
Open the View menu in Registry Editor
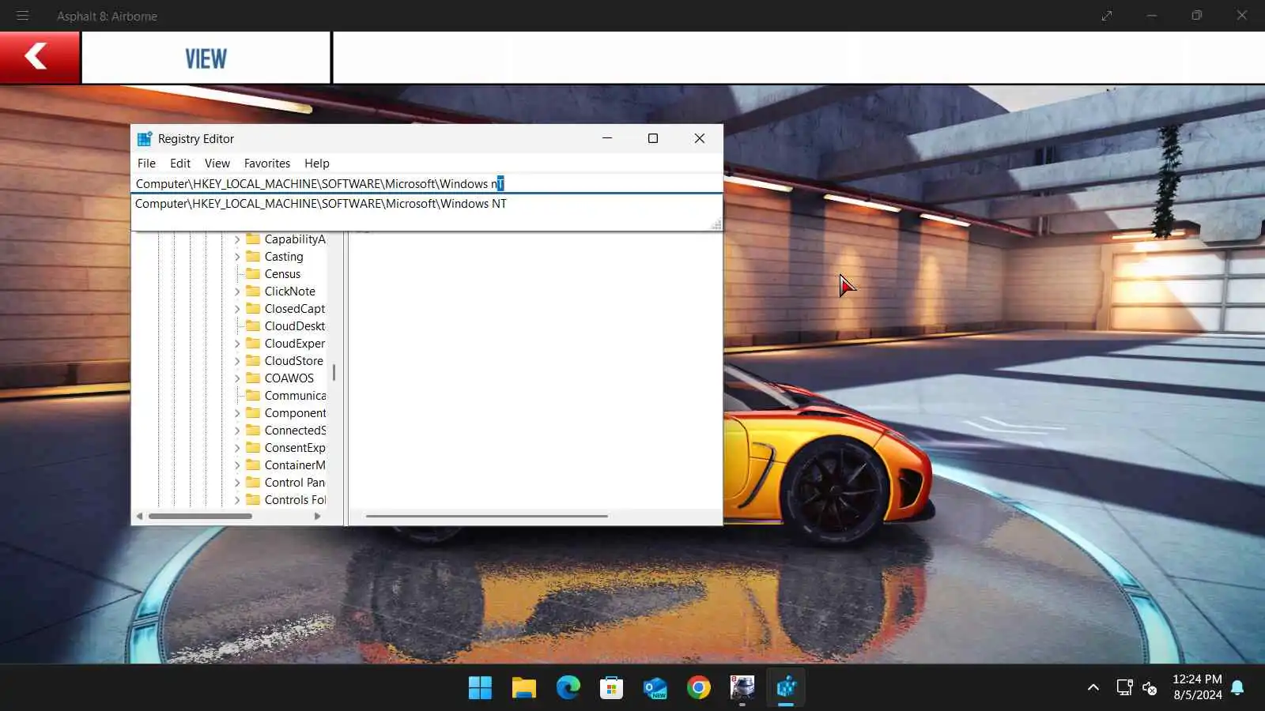point(217,164)
